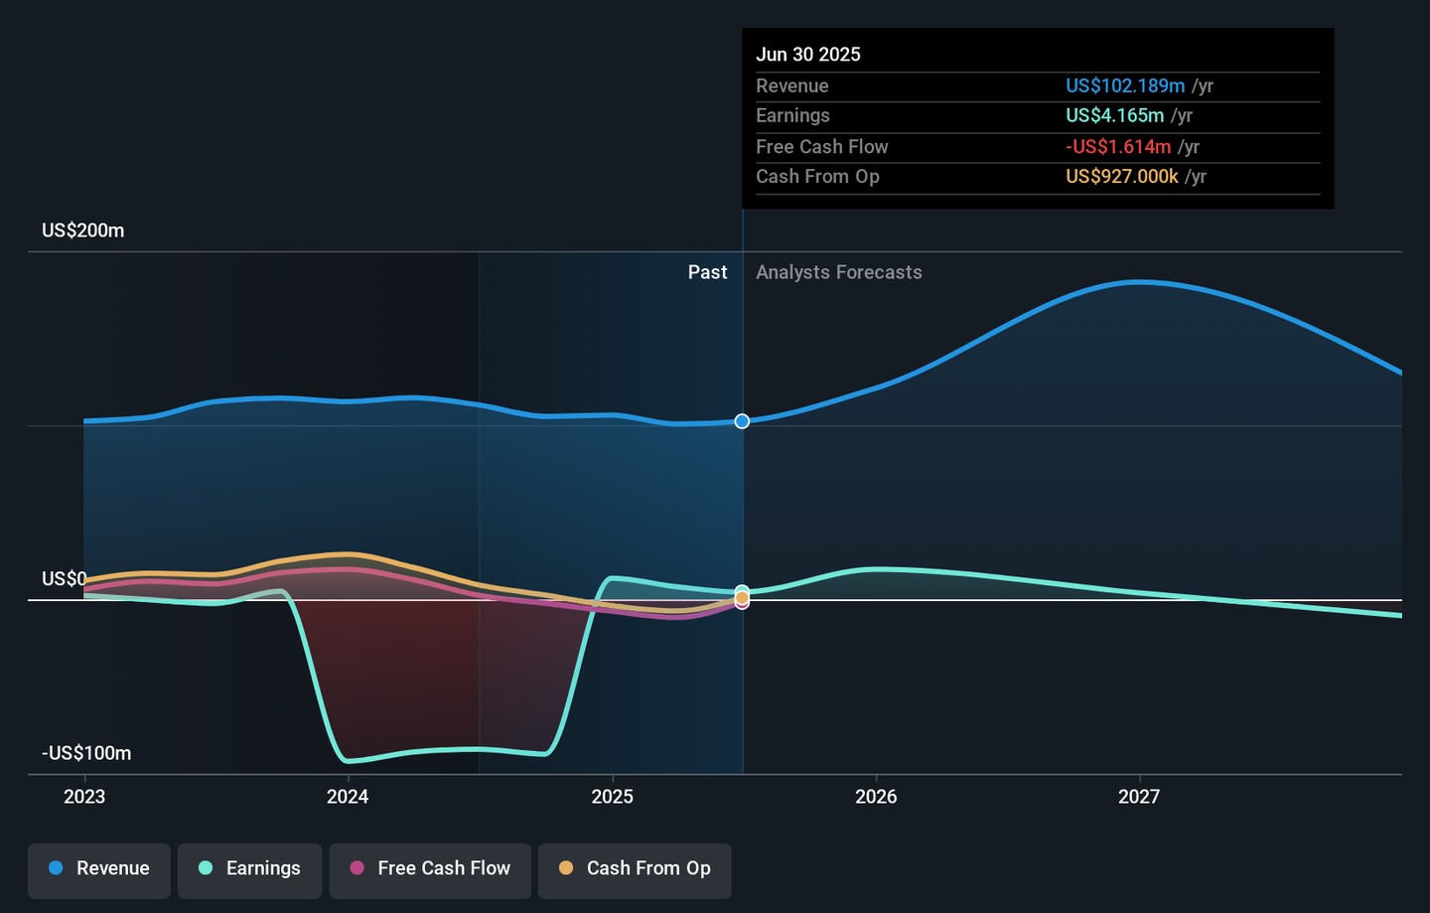Viewport: 1430px width, 913px height.
Task: Click the -US$100m y-axis label
Action: click(x=86, y=753)
